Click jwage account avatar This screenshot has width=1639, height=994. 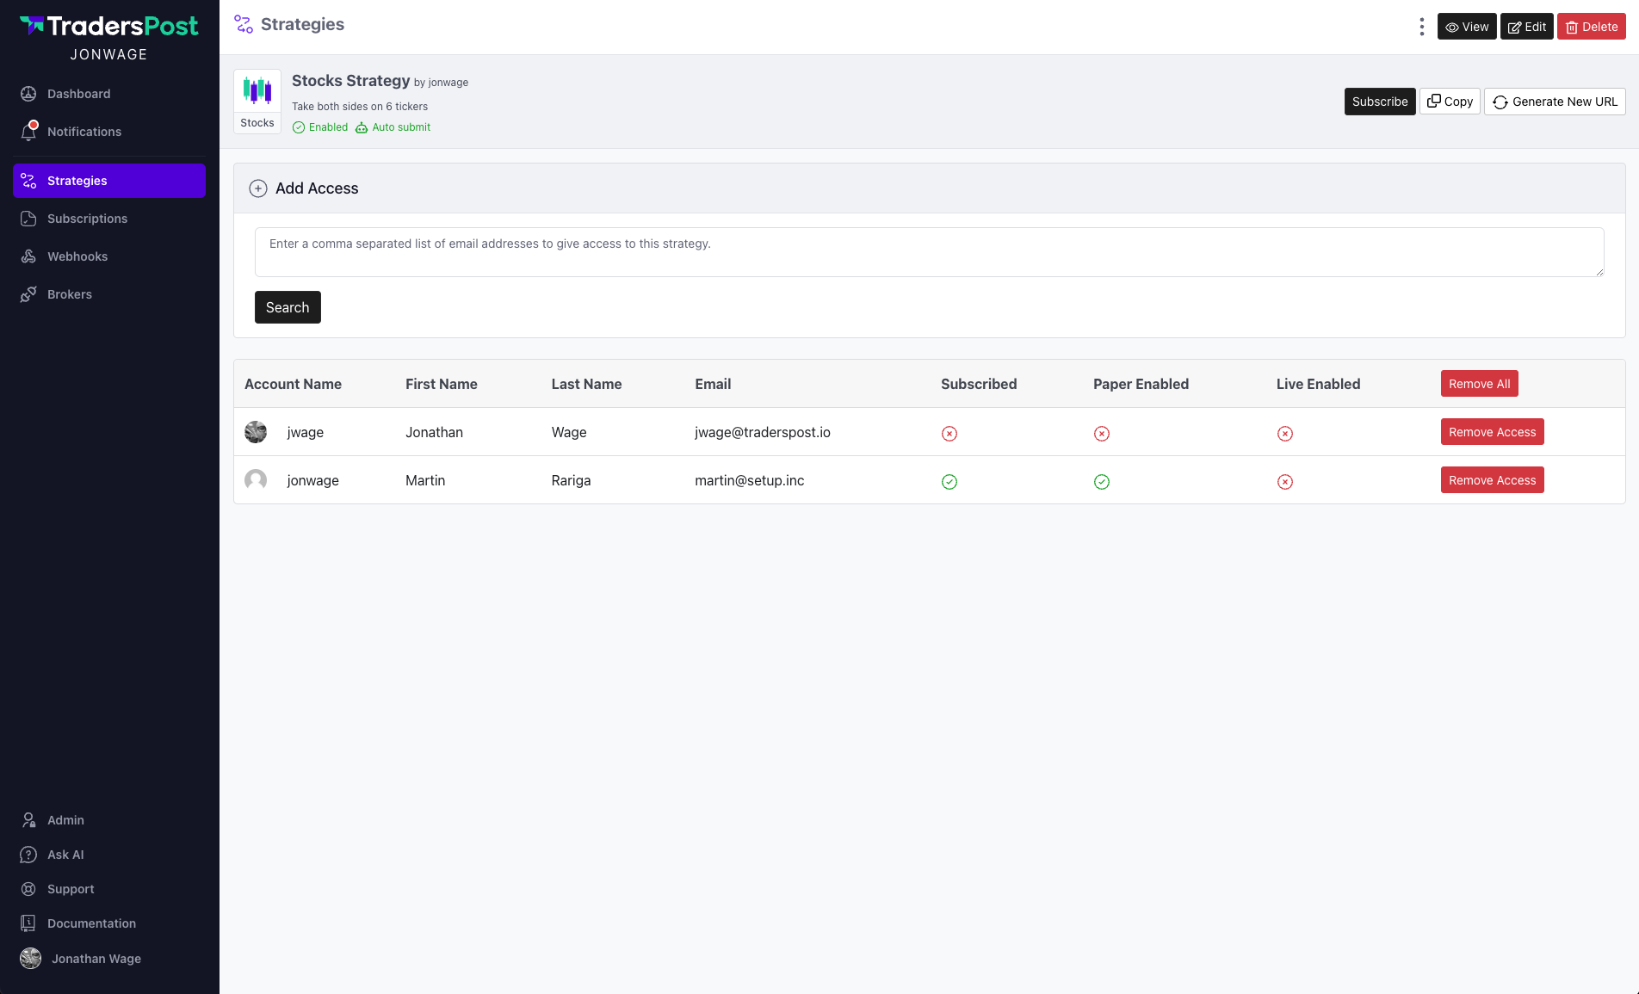[x=256, y=432]
